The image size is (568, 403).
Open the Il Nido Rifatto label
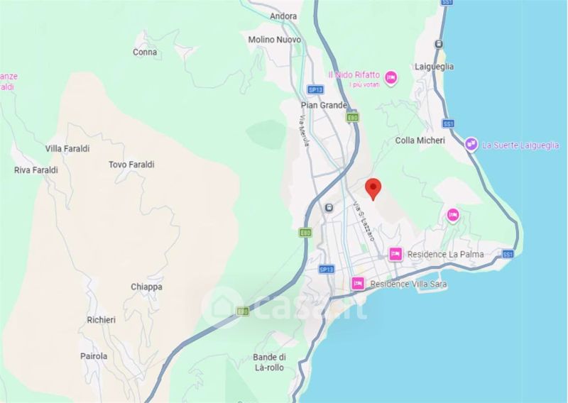click(354, 75)
